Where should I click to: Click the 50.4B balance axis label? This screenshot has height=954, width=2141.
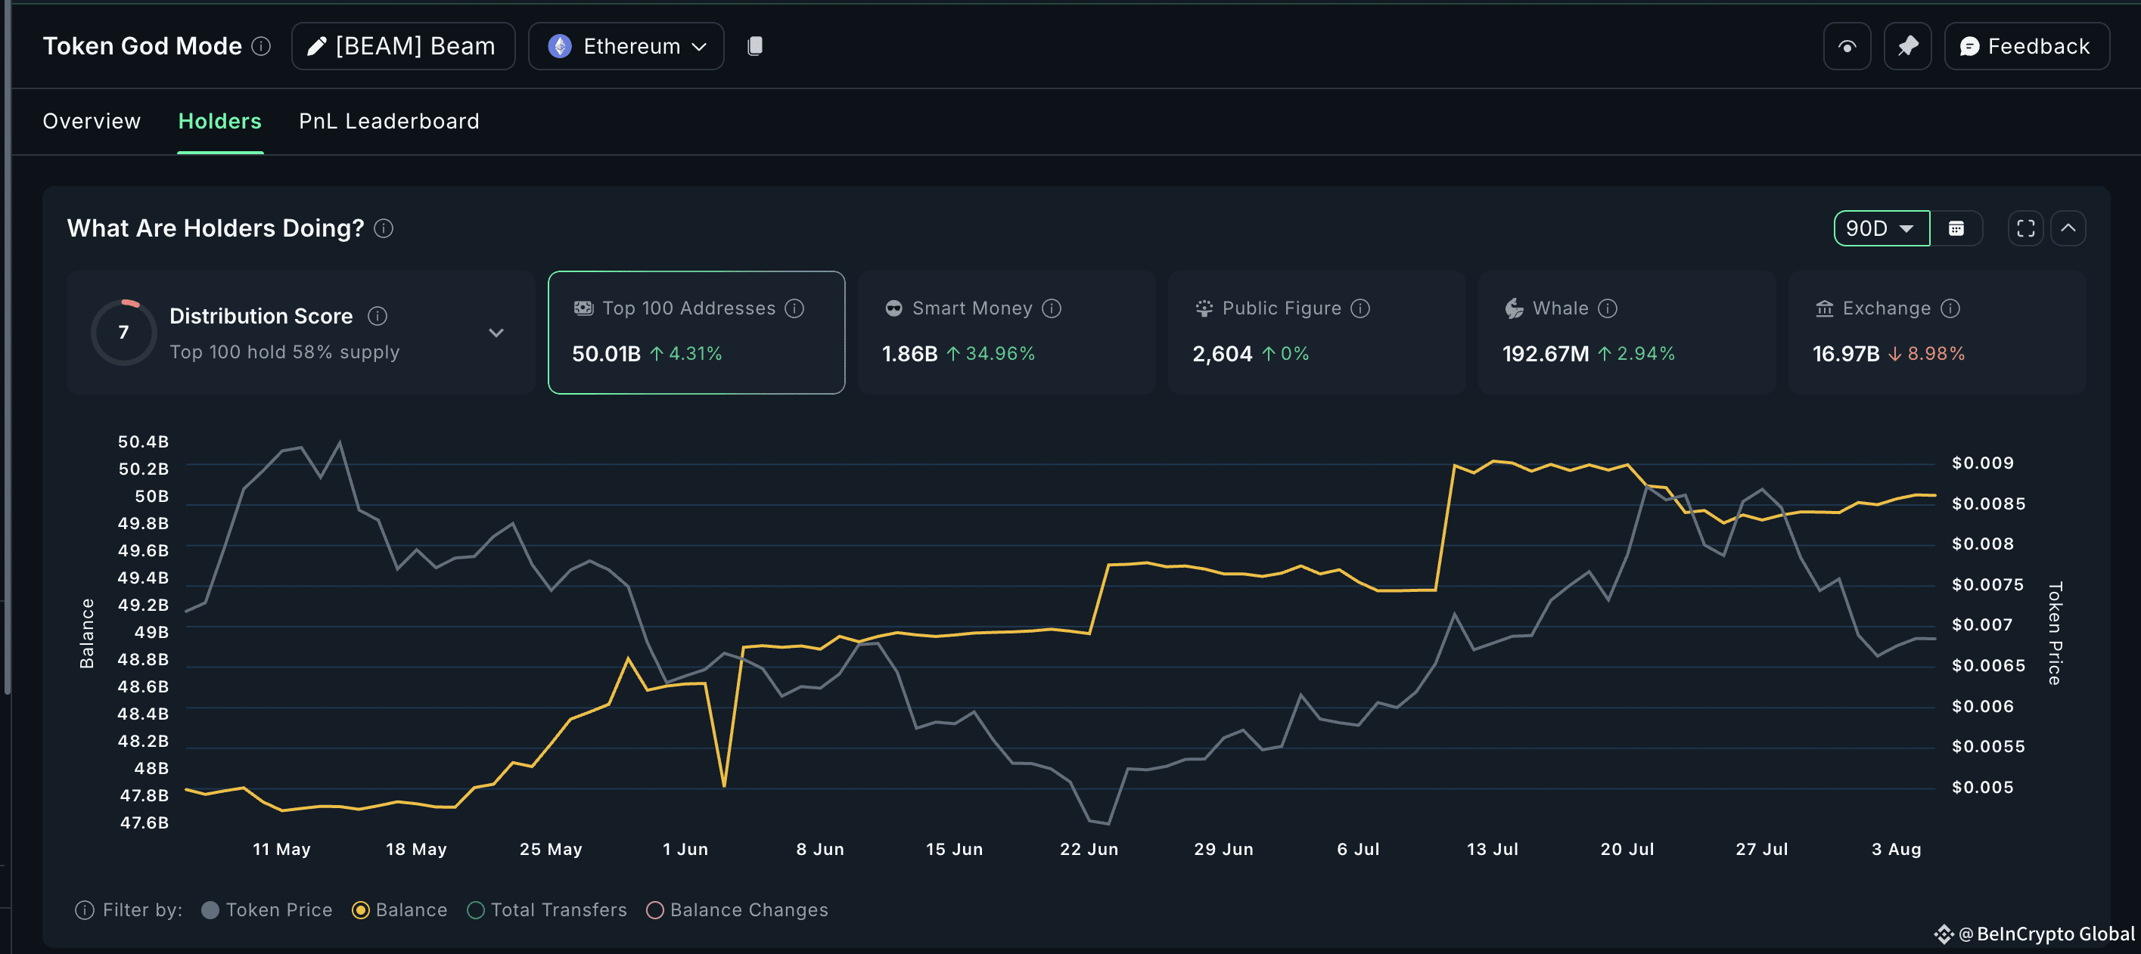click(143, 441)
